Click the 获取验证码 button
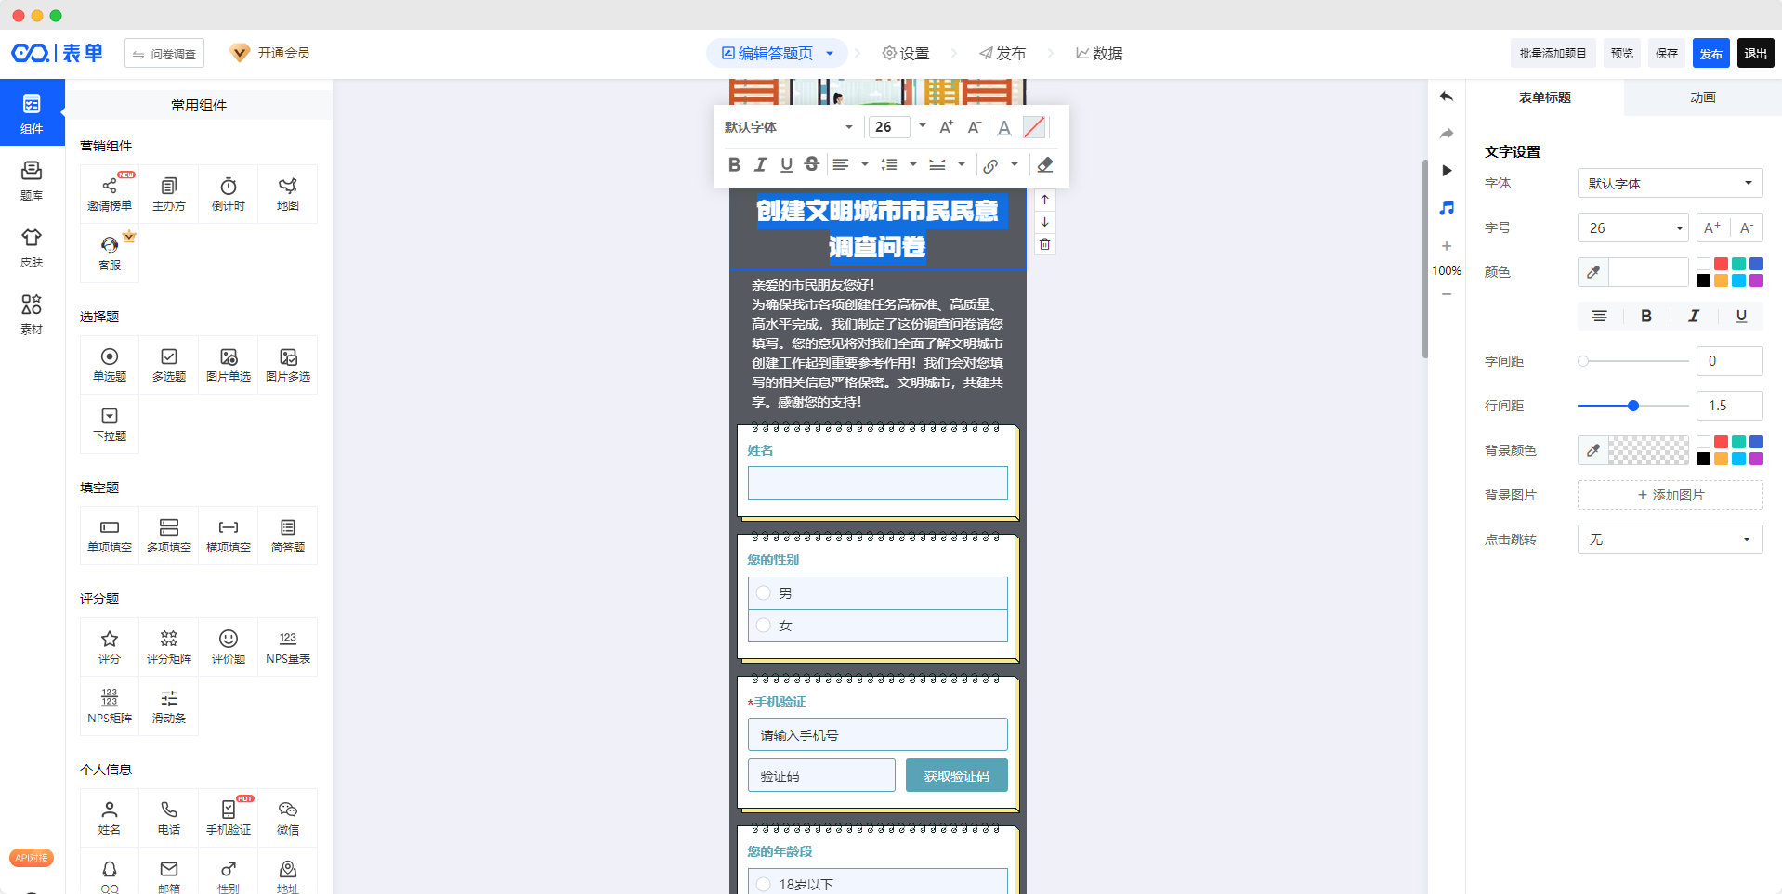Screen dimensions: 1782x894 coord(956,776)
